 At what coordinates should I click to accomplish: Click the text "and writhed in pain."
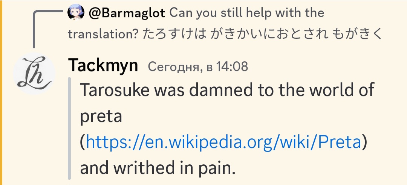pyautogui.click(x=158, y=168)
